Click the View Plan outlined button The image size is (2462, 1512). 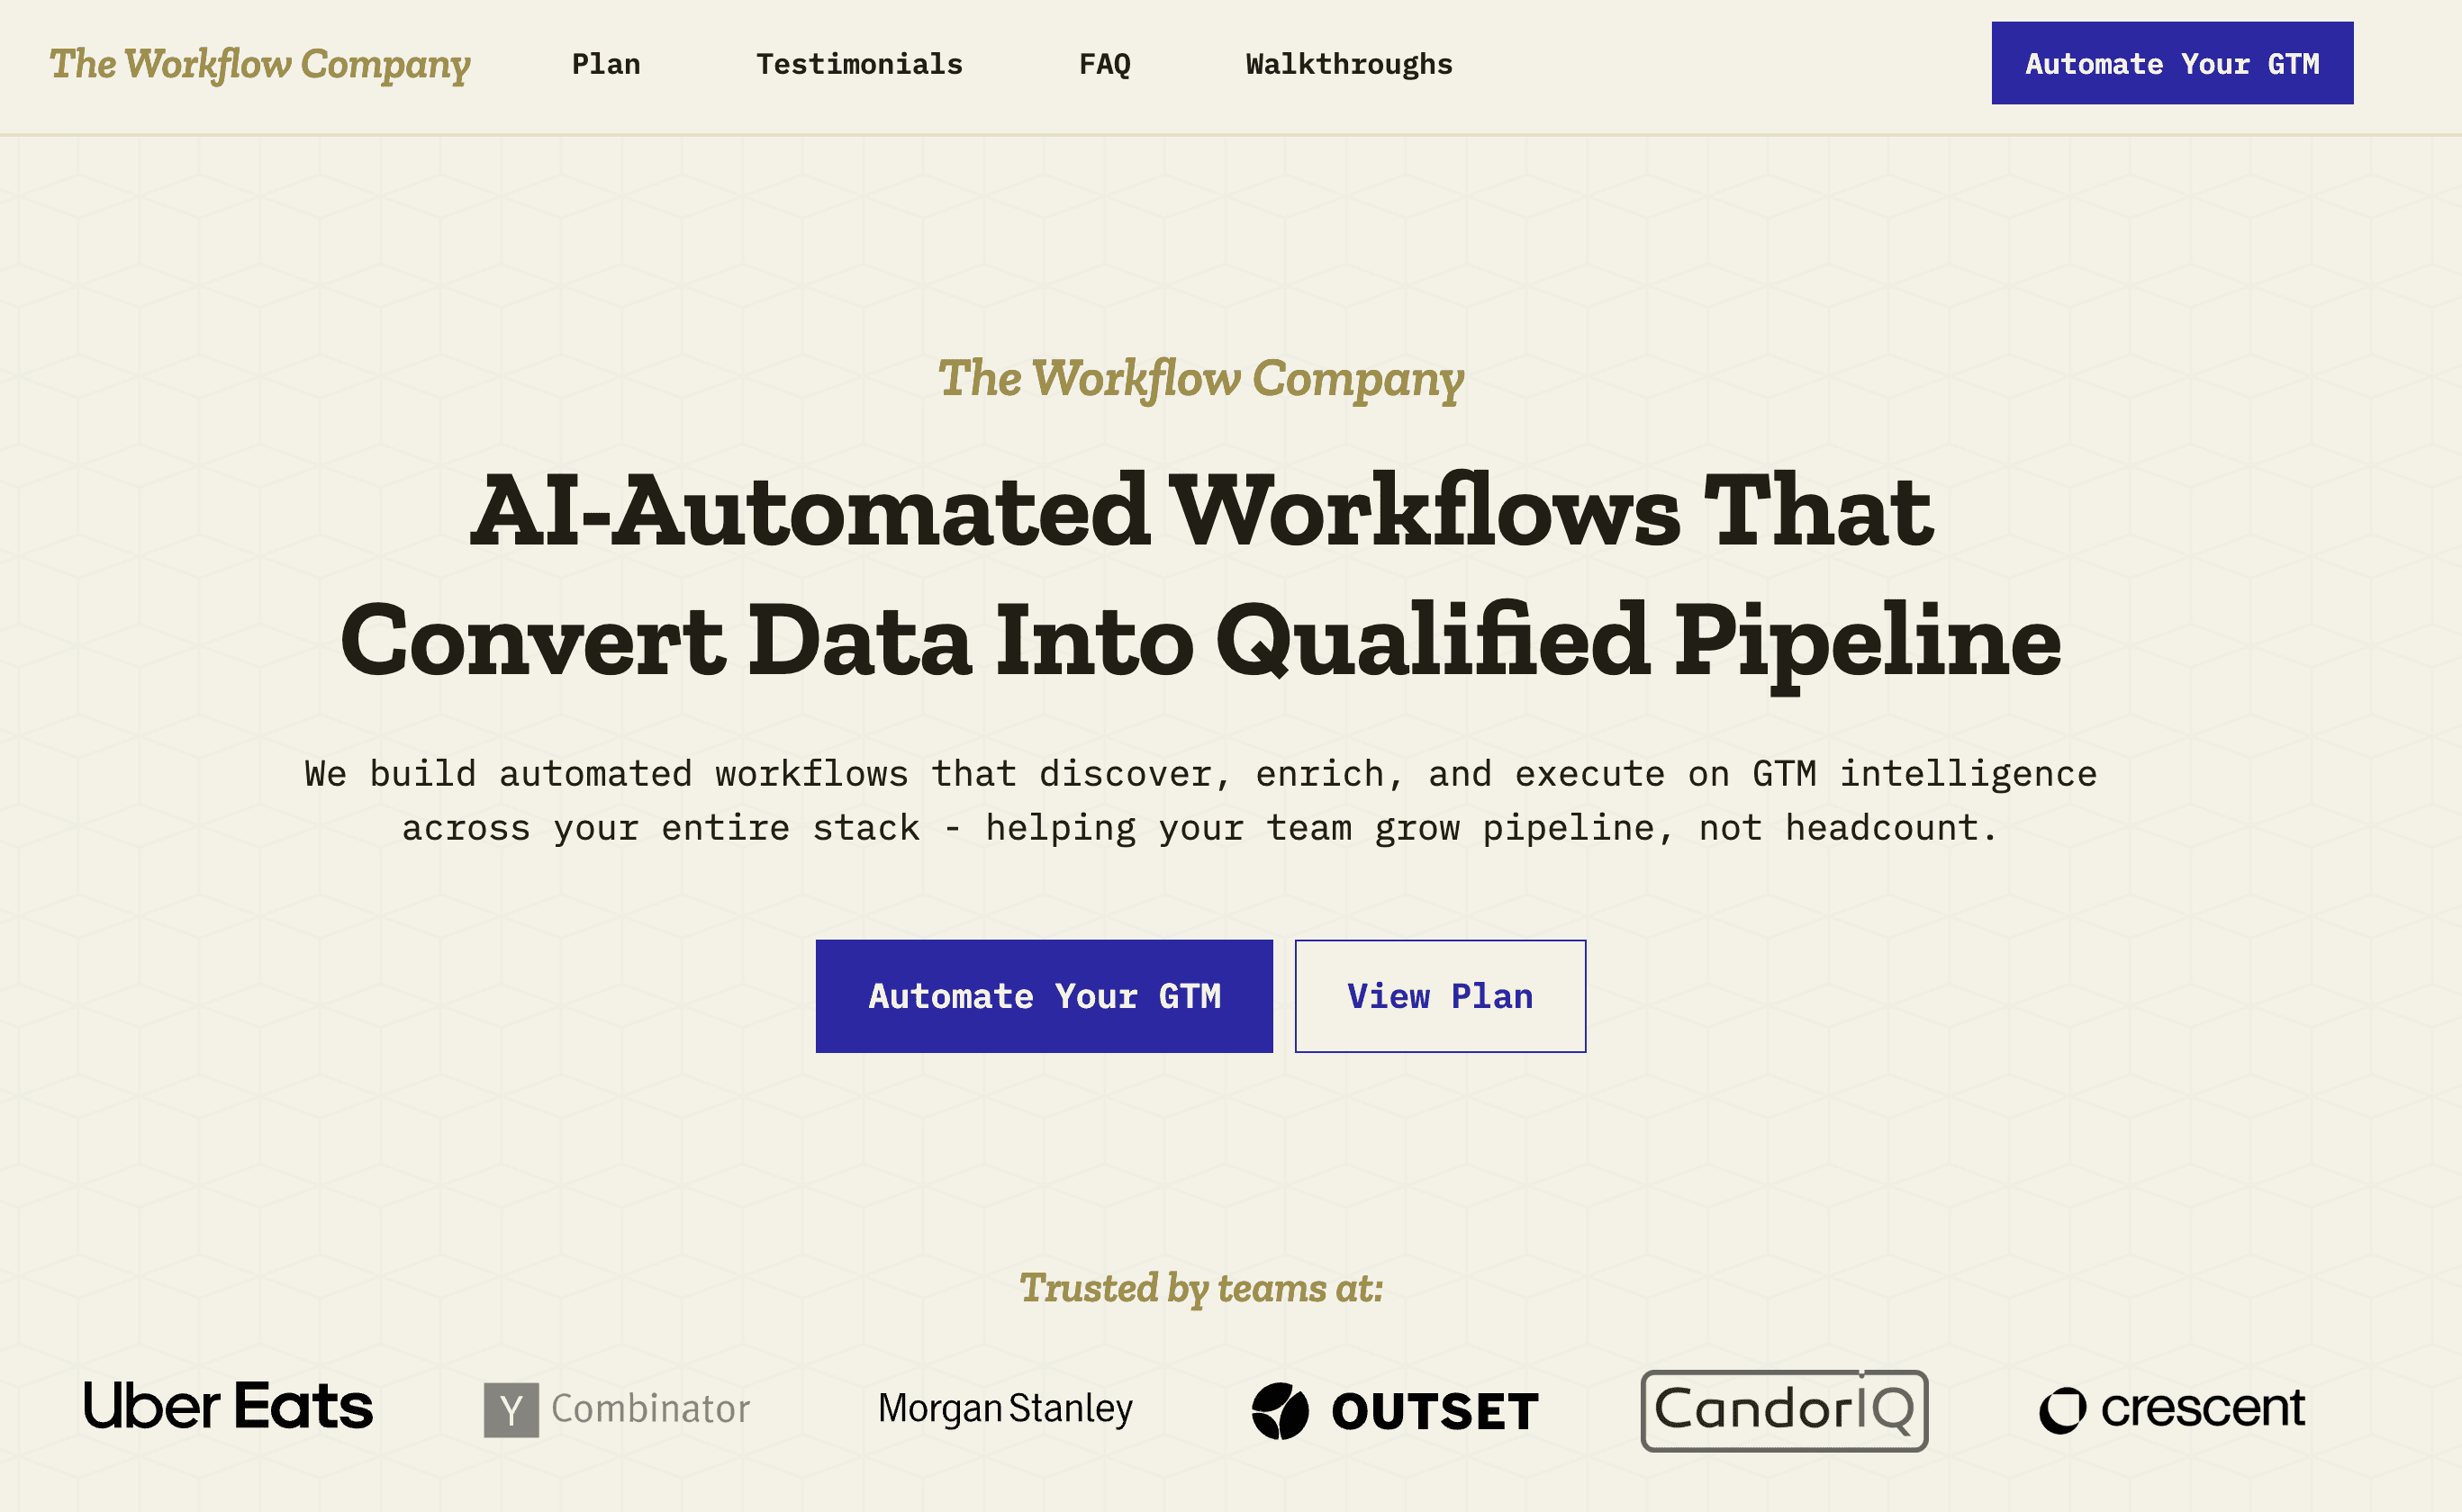[x=1440, y=995]
